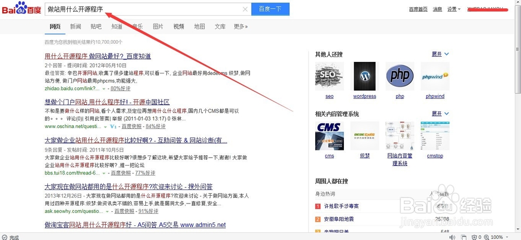Open the wordpress text link
This screenshot has height=240, width=521.
[365, 96]
